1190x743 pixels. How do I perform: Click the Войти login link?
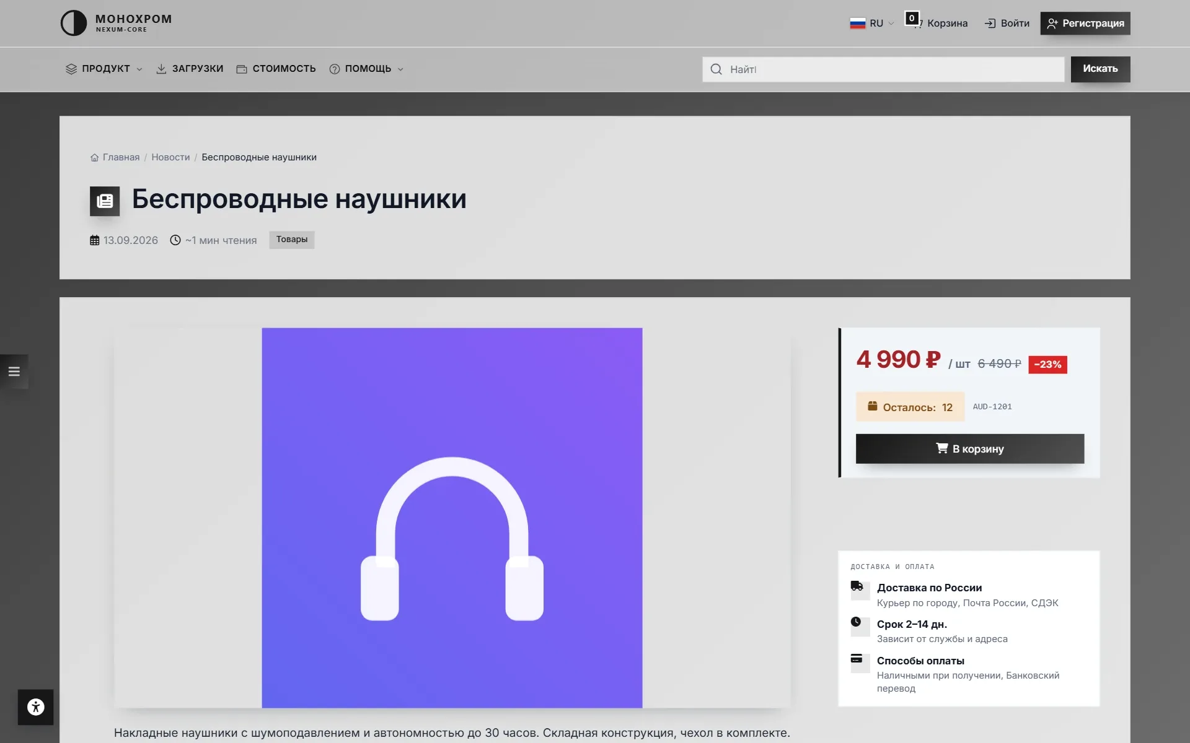pyautogui.click(x=1007, y=24)
